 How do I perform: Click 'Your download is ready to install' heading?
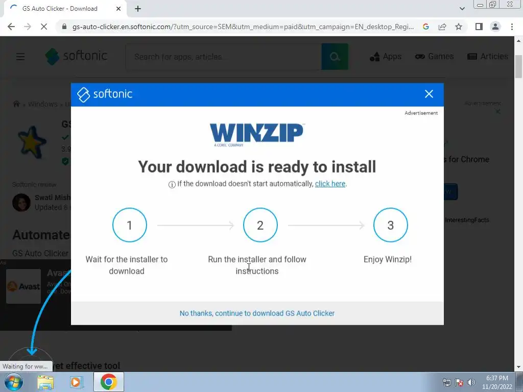click(257, 167)
